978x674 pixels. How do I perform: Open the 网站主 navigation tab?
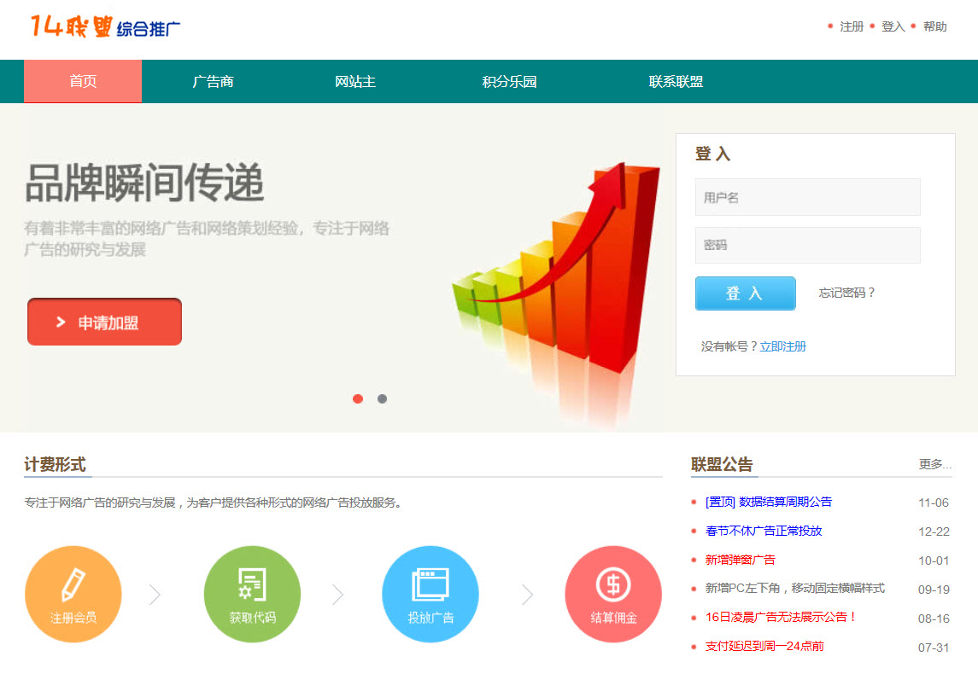(x=355, y=82)
